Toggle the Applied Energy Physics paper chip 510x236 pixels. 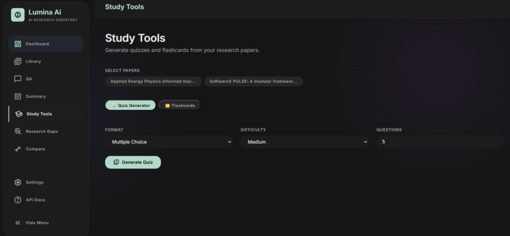pos(153,82)
